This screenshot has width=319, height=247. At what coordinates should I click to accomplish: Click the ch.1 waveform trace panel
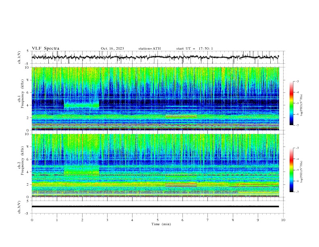[x=158, y=57]
